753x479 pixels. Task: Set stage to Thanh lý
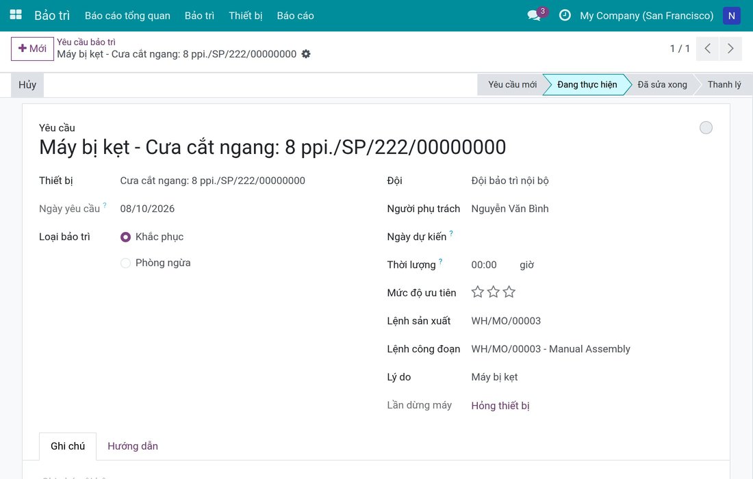(x=724, y=85)
